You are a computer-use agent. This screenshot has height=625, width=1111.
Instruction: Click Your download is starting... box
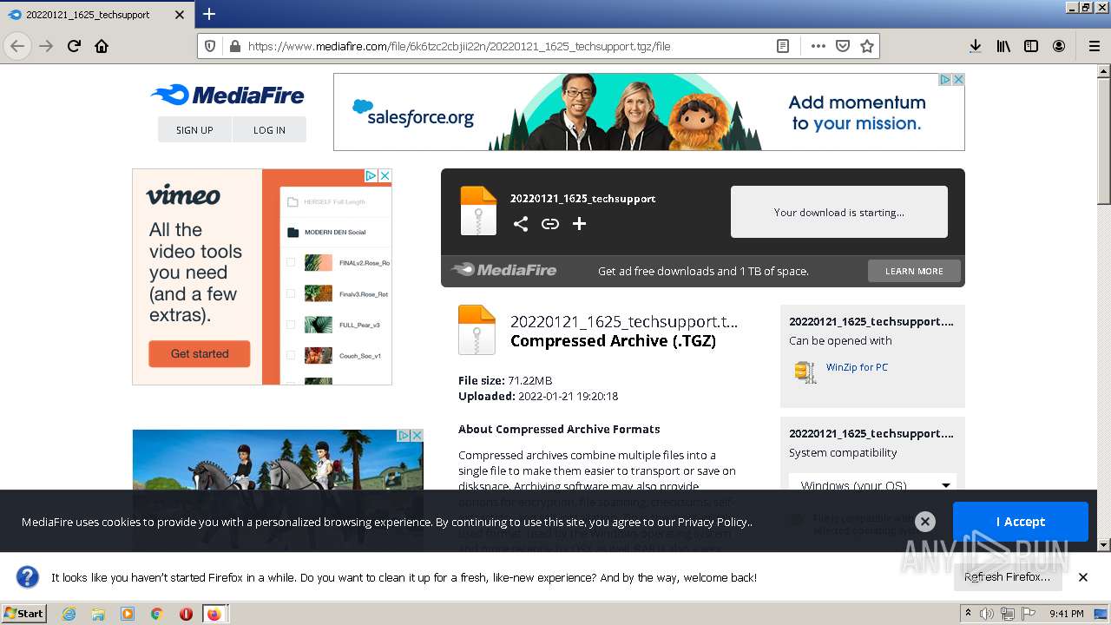point(839,212)
